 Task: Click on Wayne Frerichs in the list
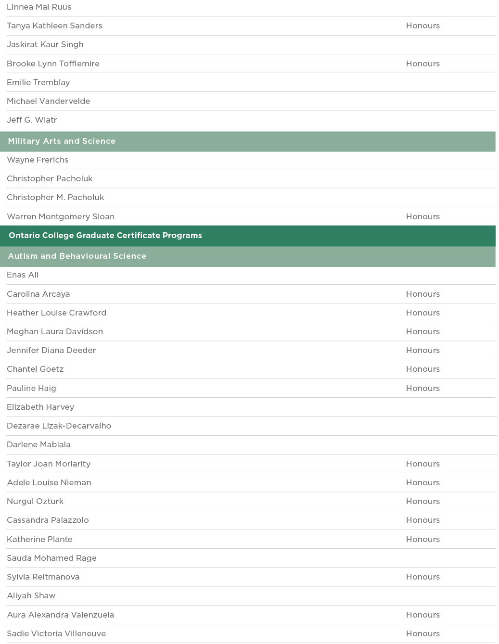click(38, 160)
